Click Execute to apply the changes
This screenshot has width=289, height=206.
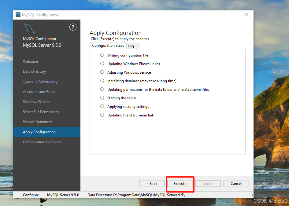180,184
